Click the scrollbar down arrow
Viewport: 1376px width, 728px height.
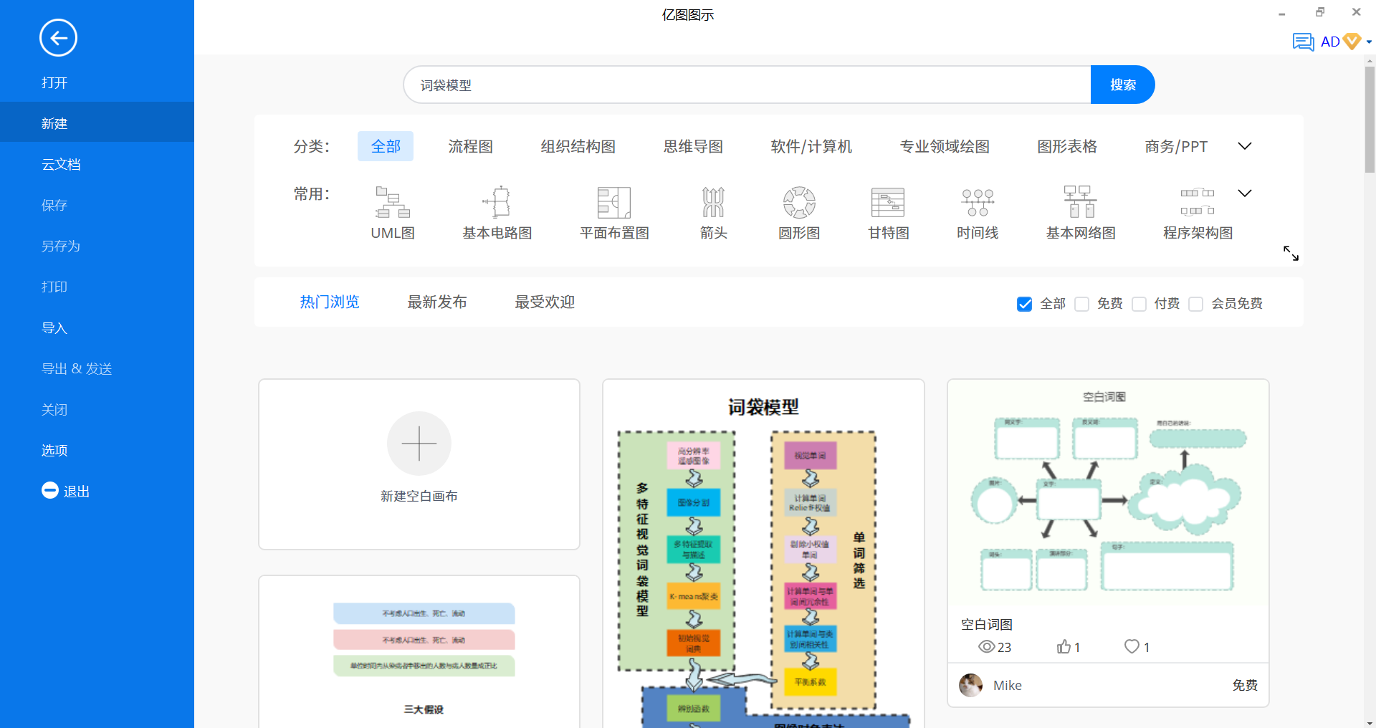point(1370,722)
